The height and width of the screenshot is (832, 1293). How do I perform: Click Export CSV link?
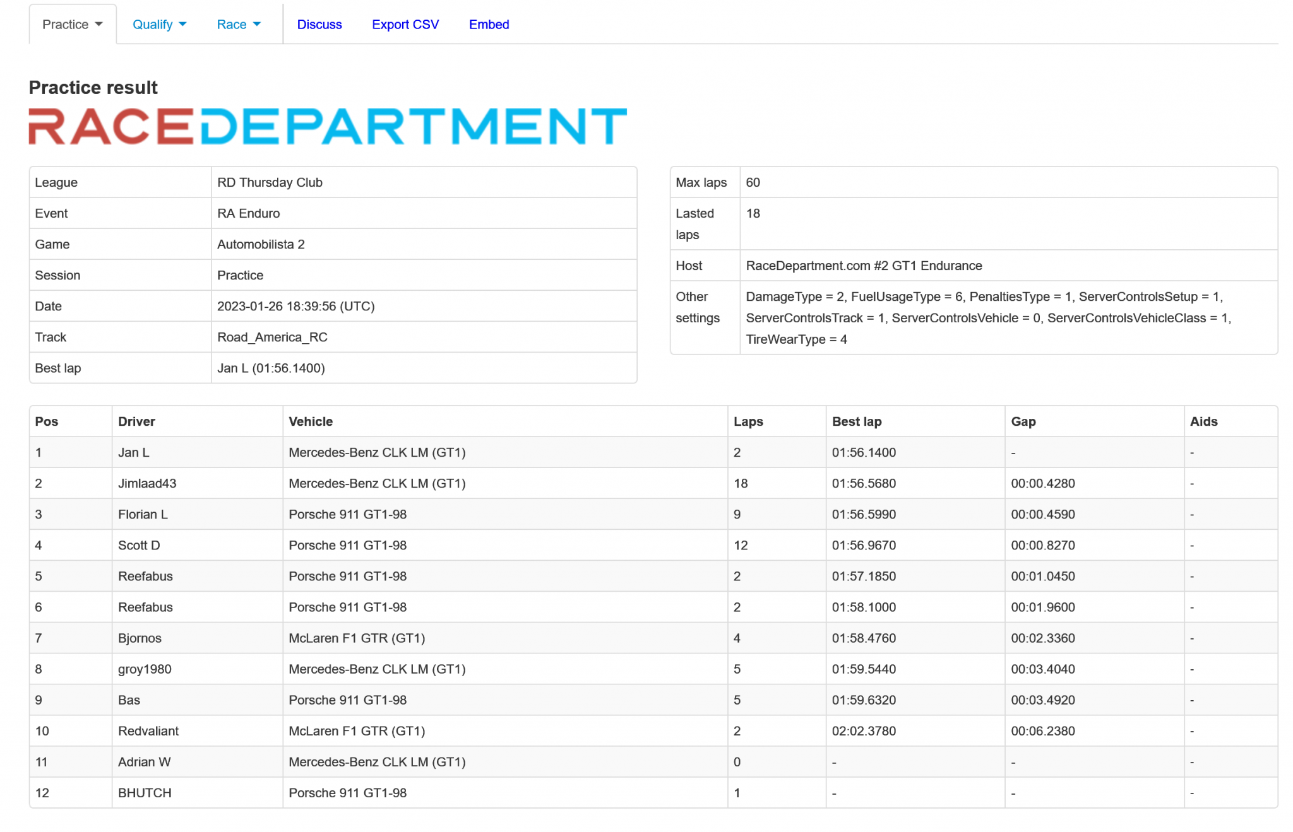point(405,24)
